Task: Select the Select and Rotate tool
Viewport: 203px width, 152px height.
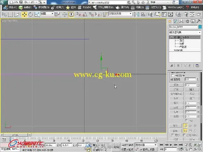Action: click(x=31, y=15)
